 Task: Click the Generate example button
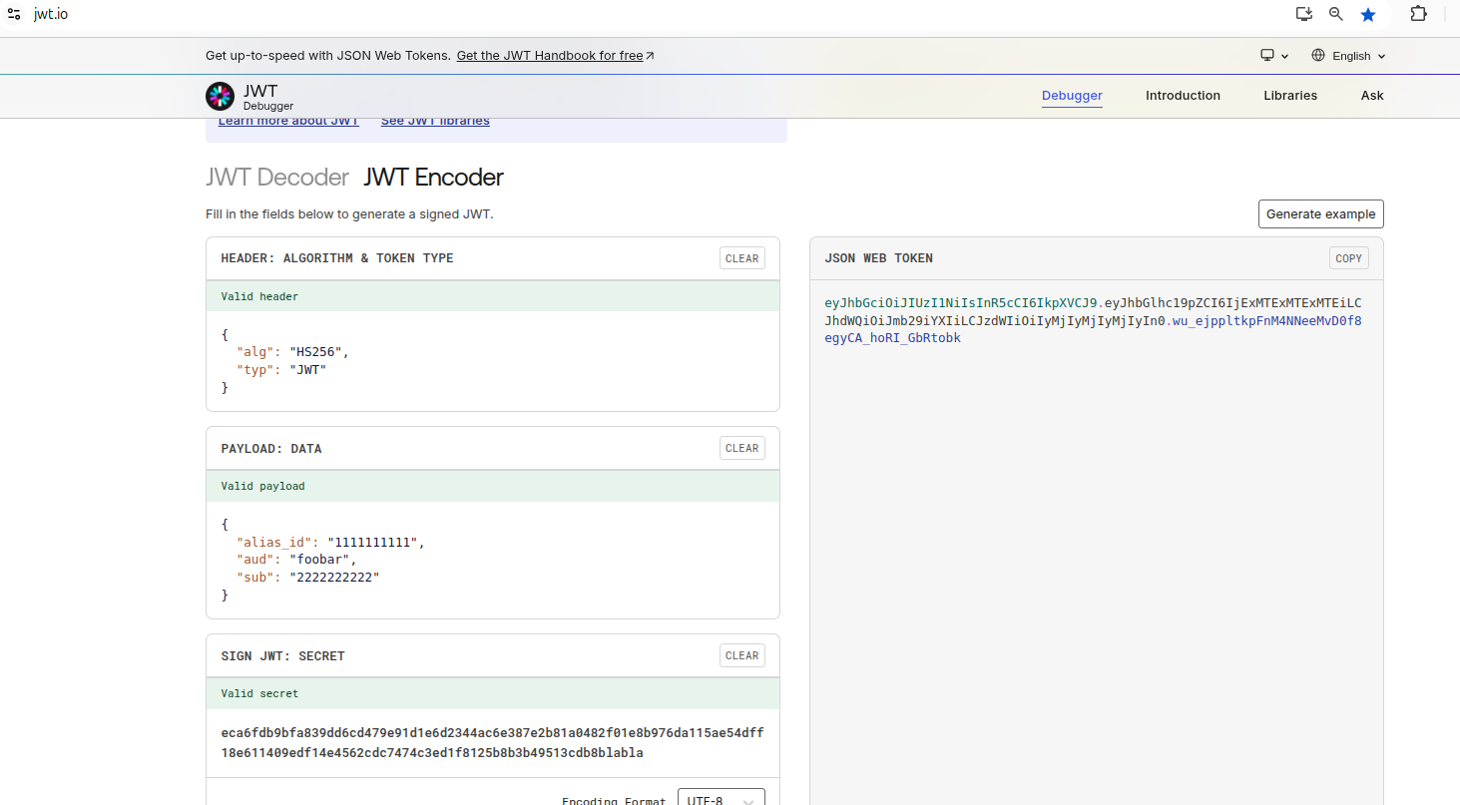coord(1320,214)
